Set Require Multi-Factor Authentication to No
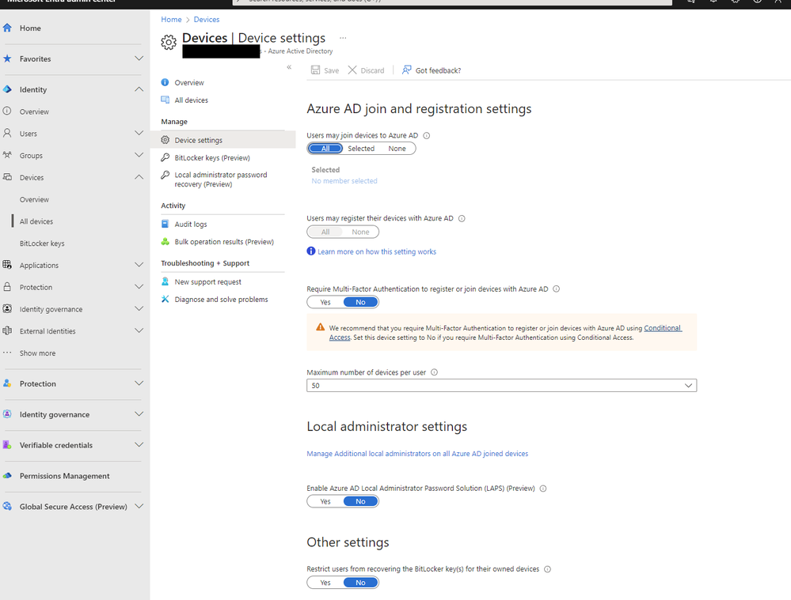791x600 pixels. tap(360, 302)
